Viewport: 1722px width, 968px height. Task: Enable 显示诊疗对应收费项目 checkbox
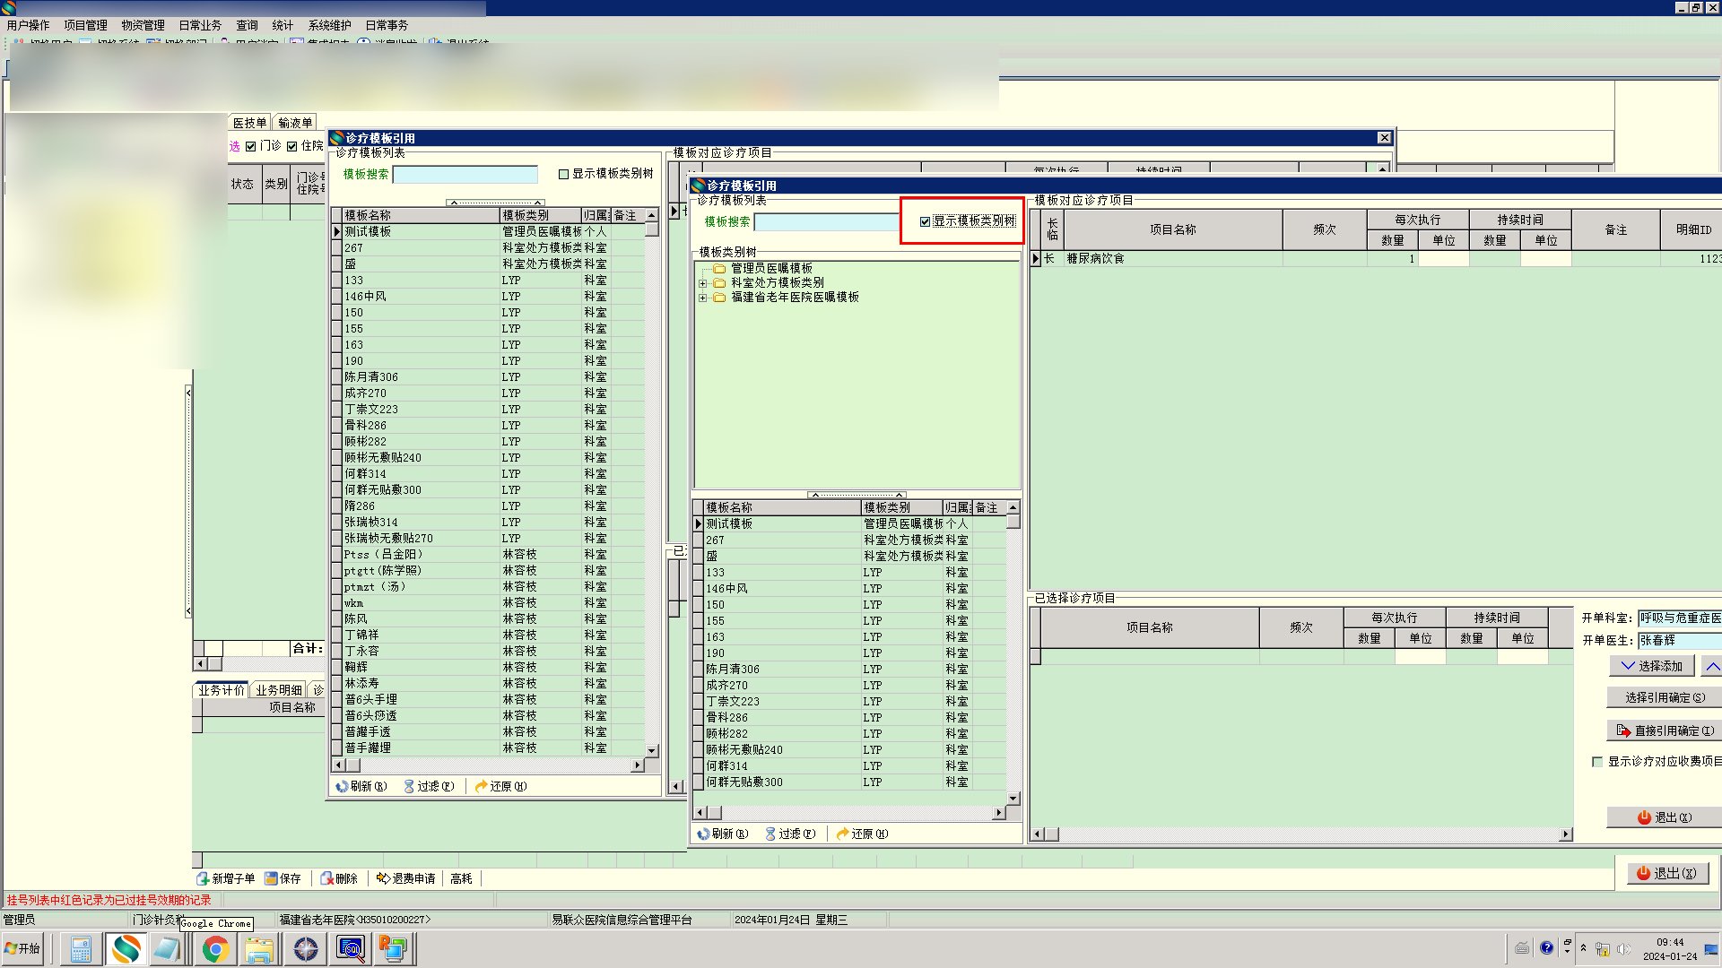(x=1596, y=762)
